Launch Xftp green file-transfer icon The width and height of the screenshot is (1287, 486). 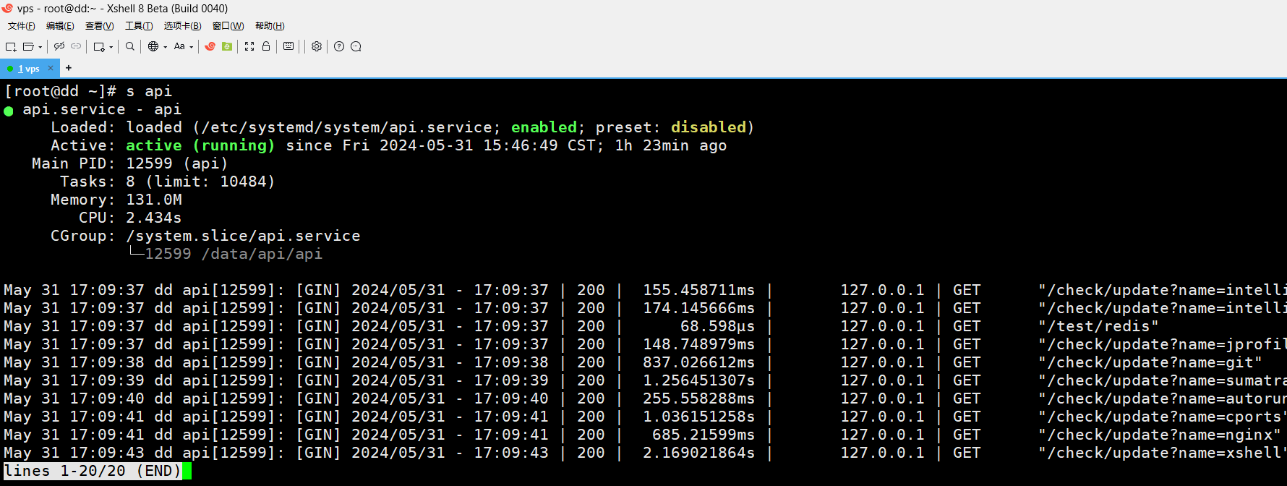[x=227, y=46]
